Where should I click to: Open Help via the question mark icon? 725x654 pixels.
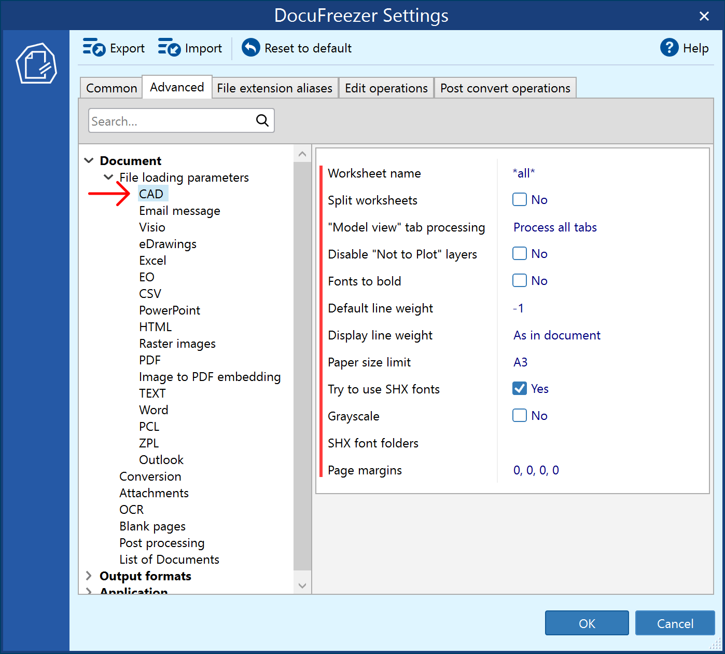tap(670, 47)
